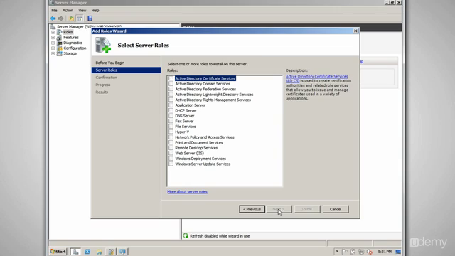Launch Windows PowerShell from the taskbar
Image resolution: width=455 pixels, height=256 pixels.
click(x=87, y=252)
